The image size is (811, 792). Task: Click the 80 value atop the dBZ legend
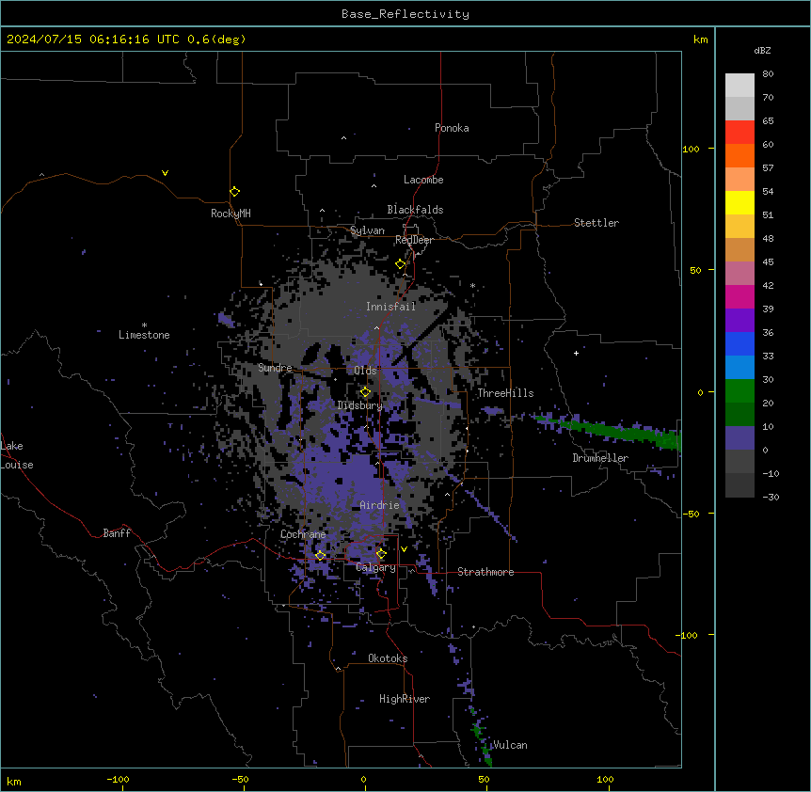tap(768, 74)
